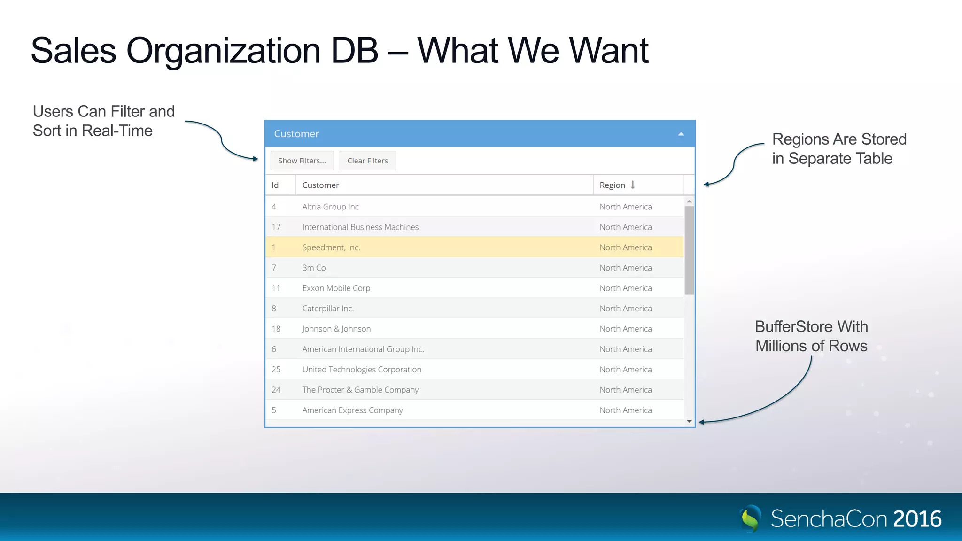Viewport: 962px width, 541px height.
Task: Select the American International Group Inc. row
Action: [474, 349]
